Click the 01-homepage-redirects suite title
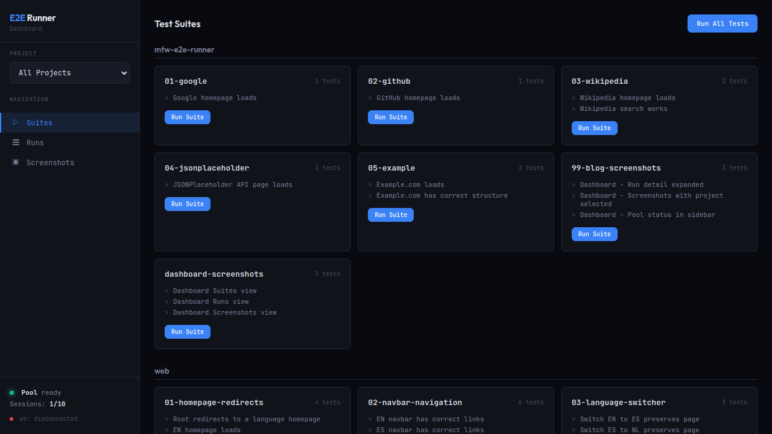This screenshot has height=434, width=772. click(214, 402)
